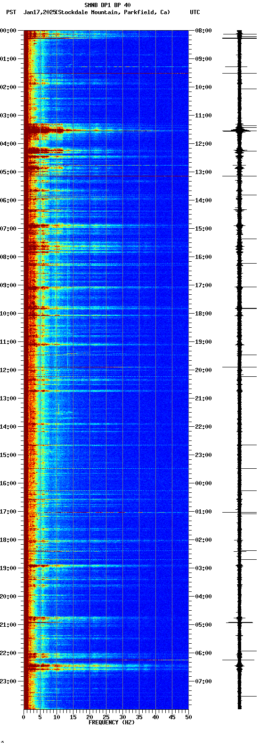Click the large waveform spike near 11:30 UTC on the seismogram
The width and height of the screenshot is (260, 747).
click(240, 131)
